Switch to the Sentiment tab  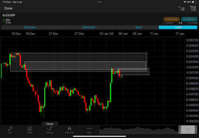89,27
